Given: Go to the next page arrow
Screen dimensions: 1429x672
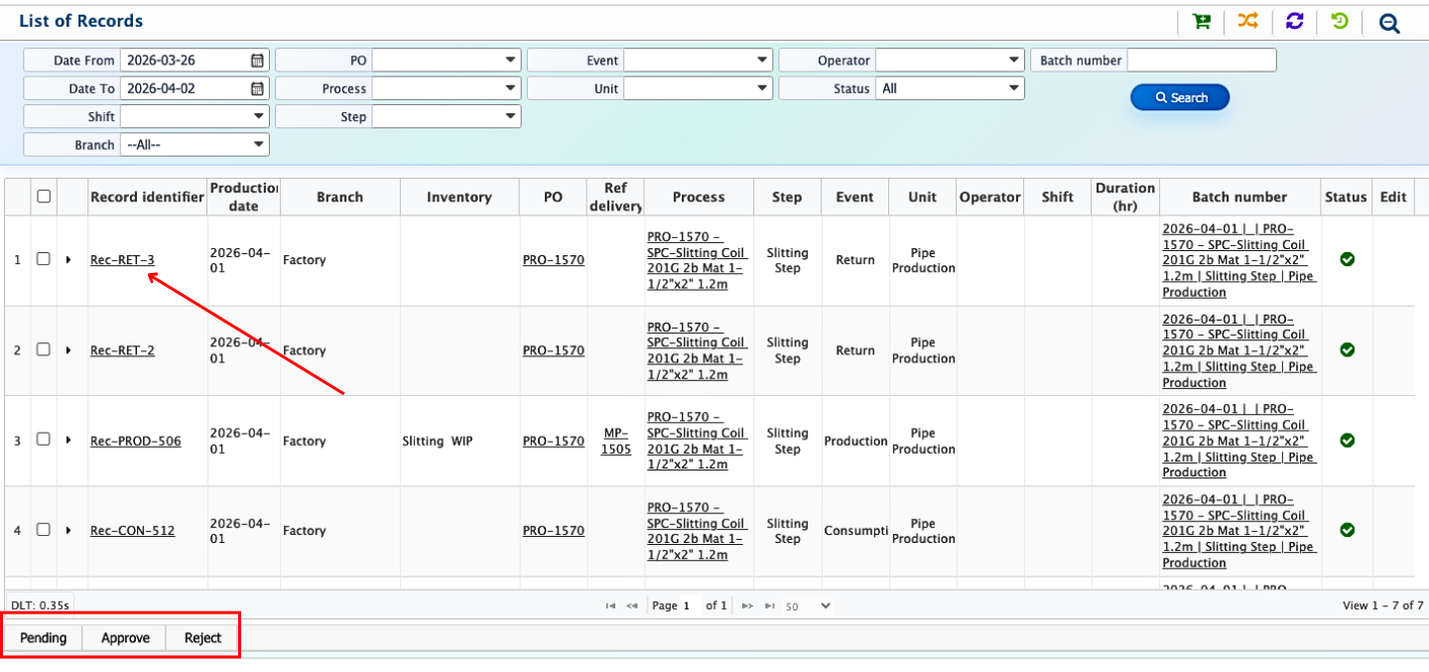Looking at the screenshot, I should tap(747, 605).
